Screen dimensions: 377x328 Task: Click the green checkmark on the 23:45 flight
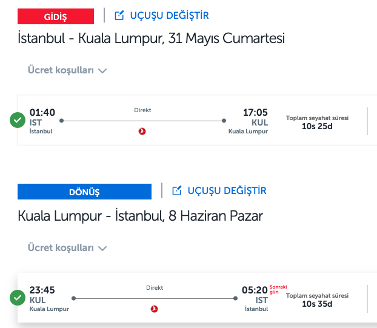[18, 298]
